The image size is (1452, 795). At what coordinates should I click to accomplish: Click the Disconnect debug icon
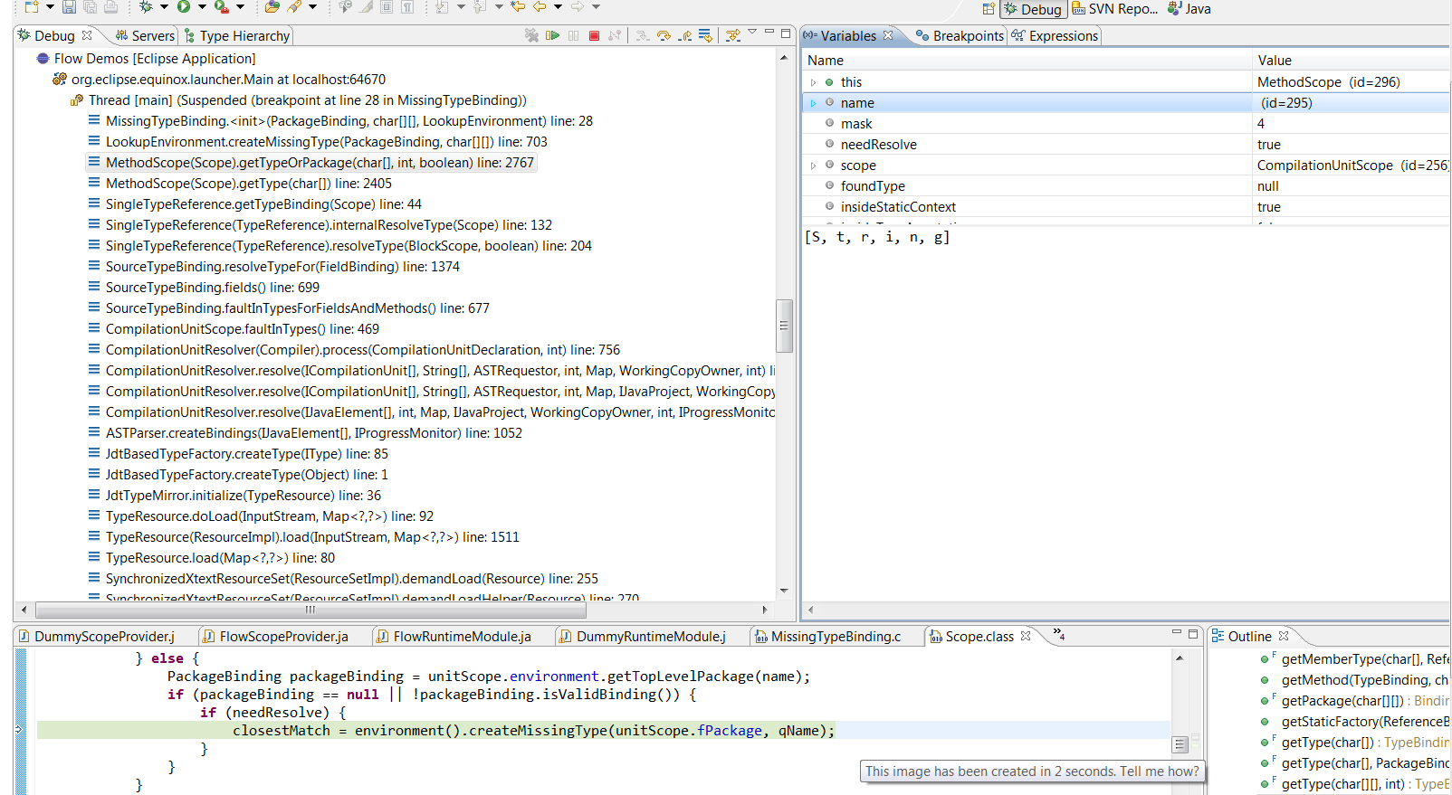[615, 35]
